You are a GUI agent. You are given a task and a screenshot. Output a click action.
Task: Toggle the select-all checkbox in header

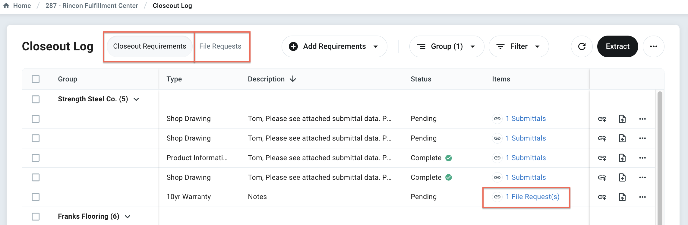(x=36, y=79)
